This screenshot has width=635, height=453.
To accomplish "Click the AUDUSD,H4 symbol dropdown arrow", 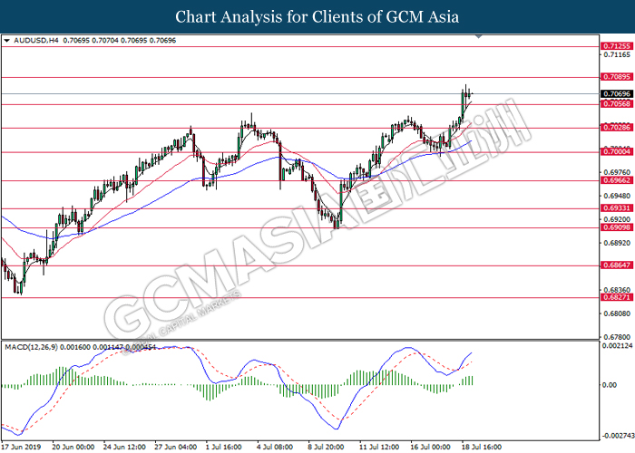I will click(6, 41).
